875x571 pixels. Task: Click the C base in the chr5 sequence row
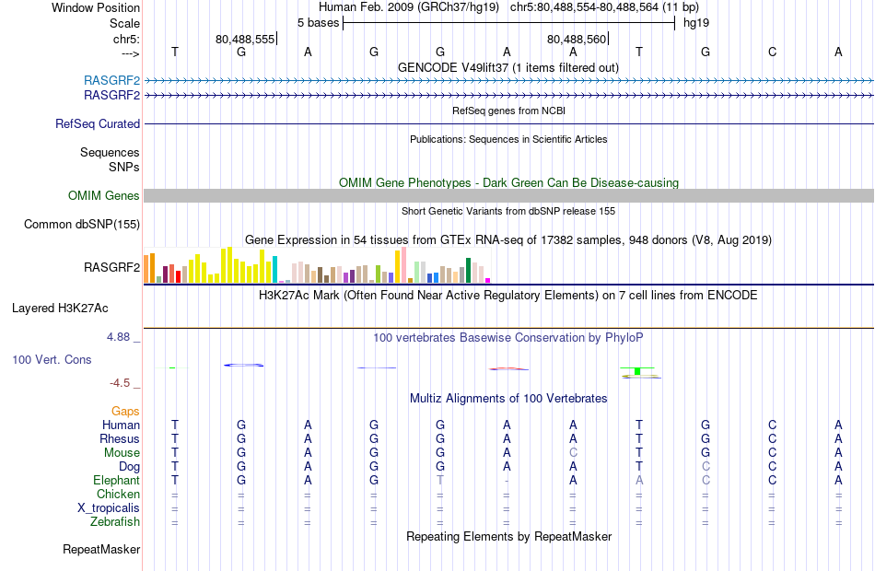point(773,52)
